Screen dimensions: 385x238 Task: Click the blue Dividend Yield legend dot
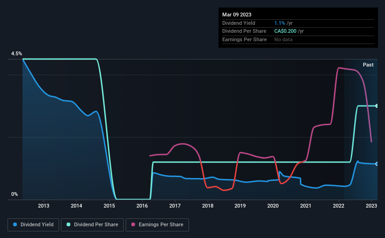[15, 224]
